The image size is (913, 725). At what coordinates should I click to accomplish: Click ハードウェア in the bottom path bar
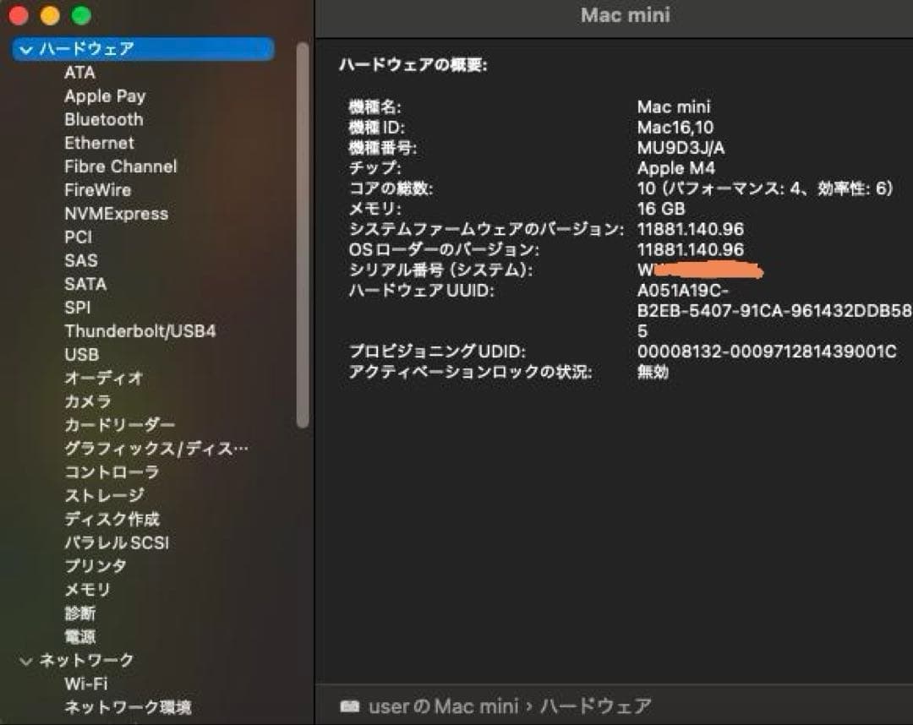tap(596, 706)
